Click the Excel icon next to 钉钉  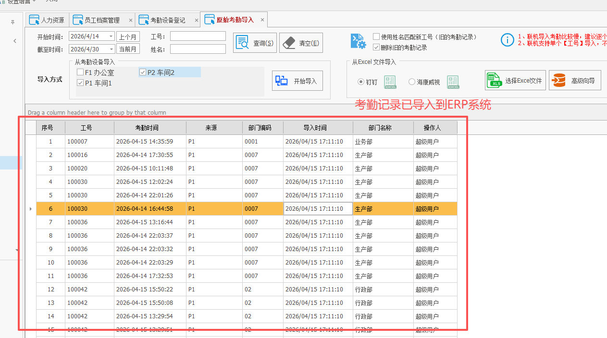[x=390, y=82]
